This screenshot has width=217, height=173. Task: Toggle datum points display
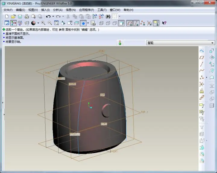tap(143, 23)
